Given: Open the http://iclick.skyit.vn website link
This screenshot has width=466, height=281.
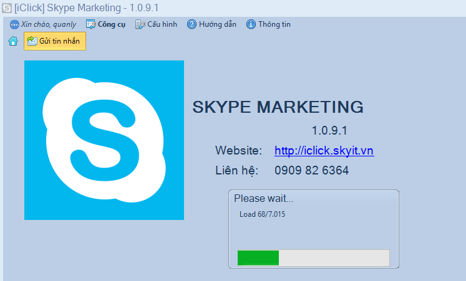Looking at the screenshot, I should click(x=324, y=151).
